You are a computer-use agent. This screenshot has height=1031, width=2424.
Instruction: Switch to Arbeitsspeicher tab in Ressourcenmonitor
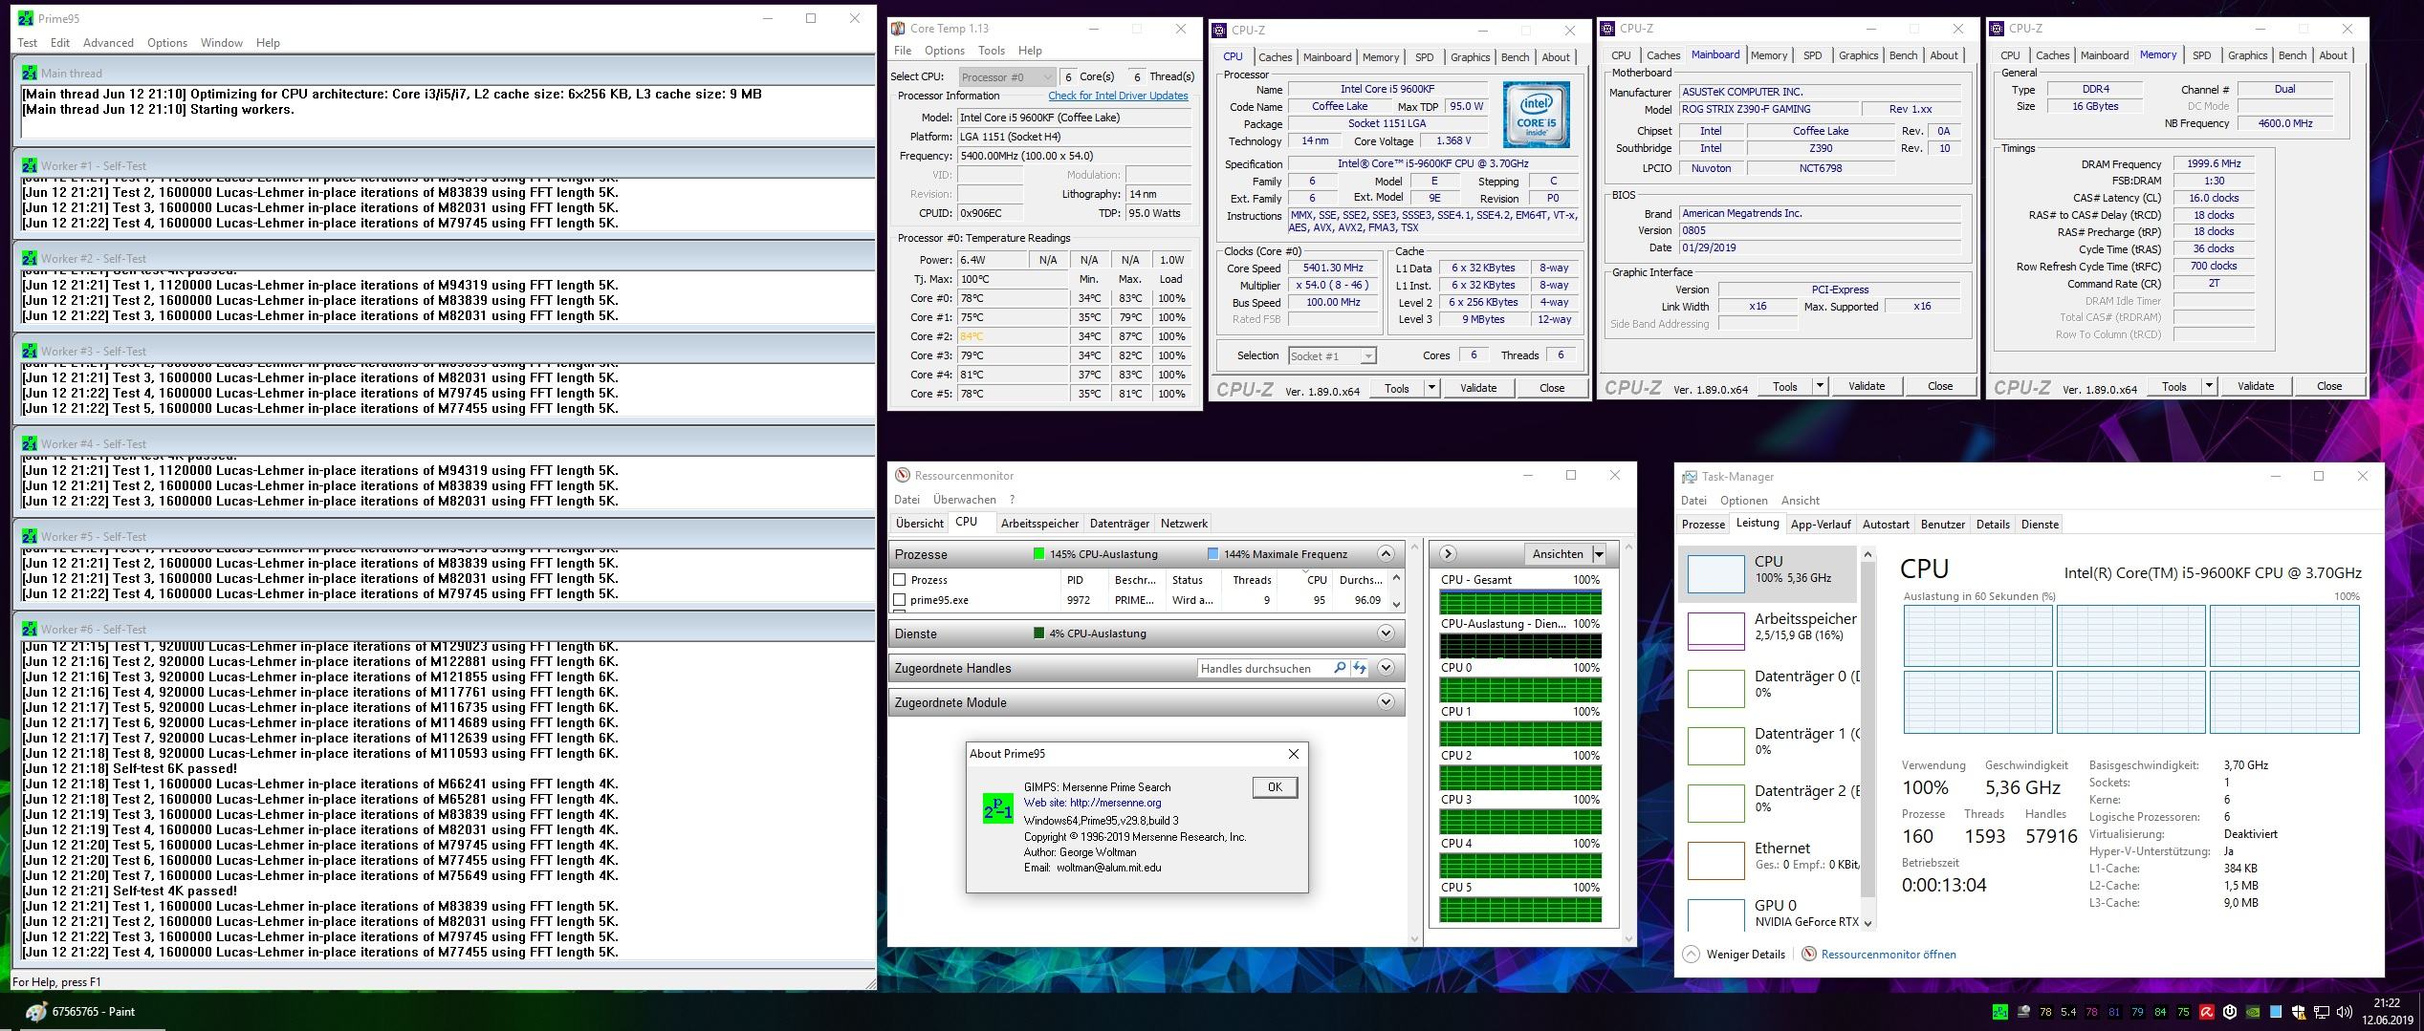(x=1039, y=524)
